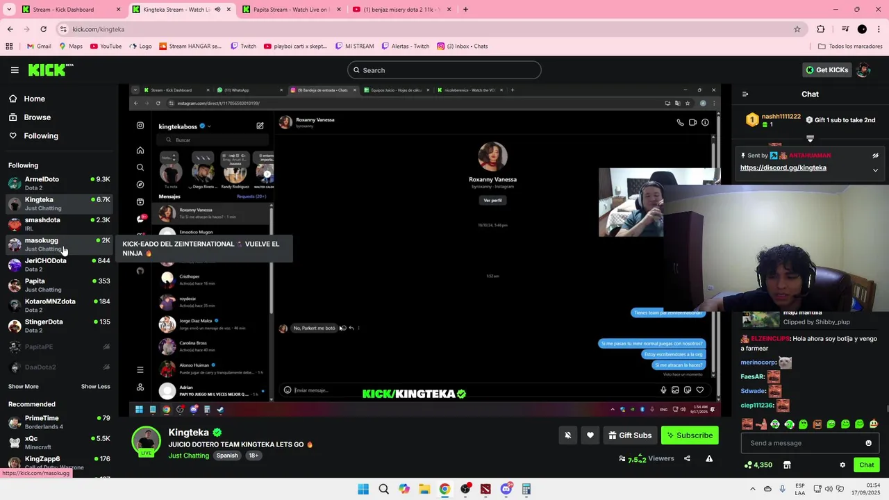The width and height of the screenshot is (889, 500).
Task: Collapse the chat panel icon
Action: coord(745,94)
